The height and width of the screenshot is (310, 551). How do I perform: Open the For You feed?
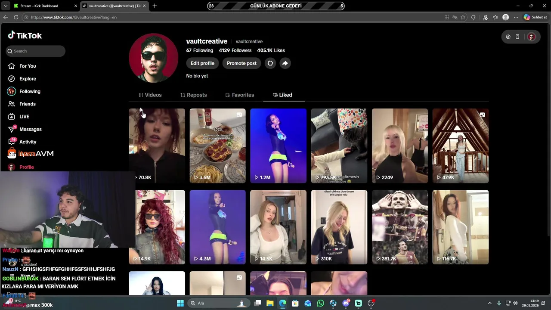(22, 66)
